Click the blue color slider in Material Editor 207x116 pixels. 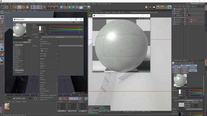tap(67, 32)
